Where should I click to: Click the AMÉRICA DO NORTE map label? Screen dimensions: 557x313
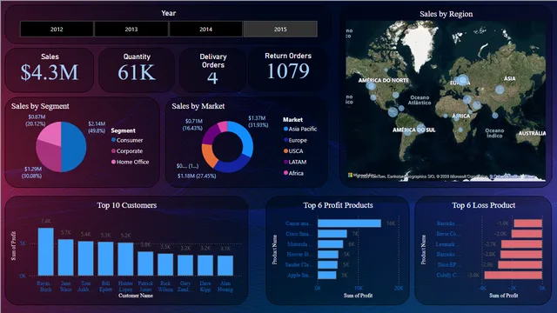click(383, 81)
